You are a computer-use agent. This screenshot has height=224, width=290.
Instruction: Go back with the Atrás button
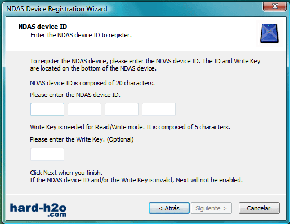[169, 208]
